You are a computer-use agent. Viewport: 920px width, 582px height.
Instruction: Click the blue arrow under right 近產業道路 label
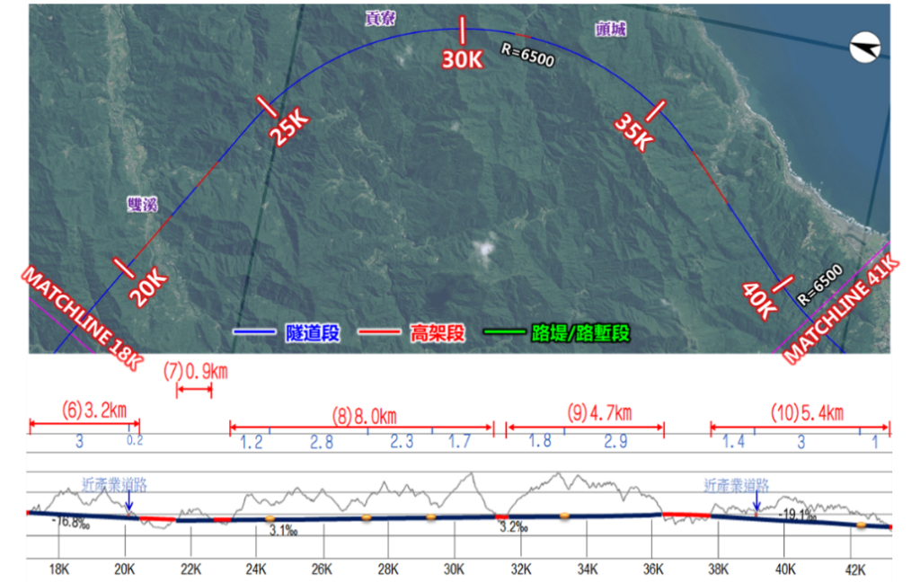(x=756, y=506)
